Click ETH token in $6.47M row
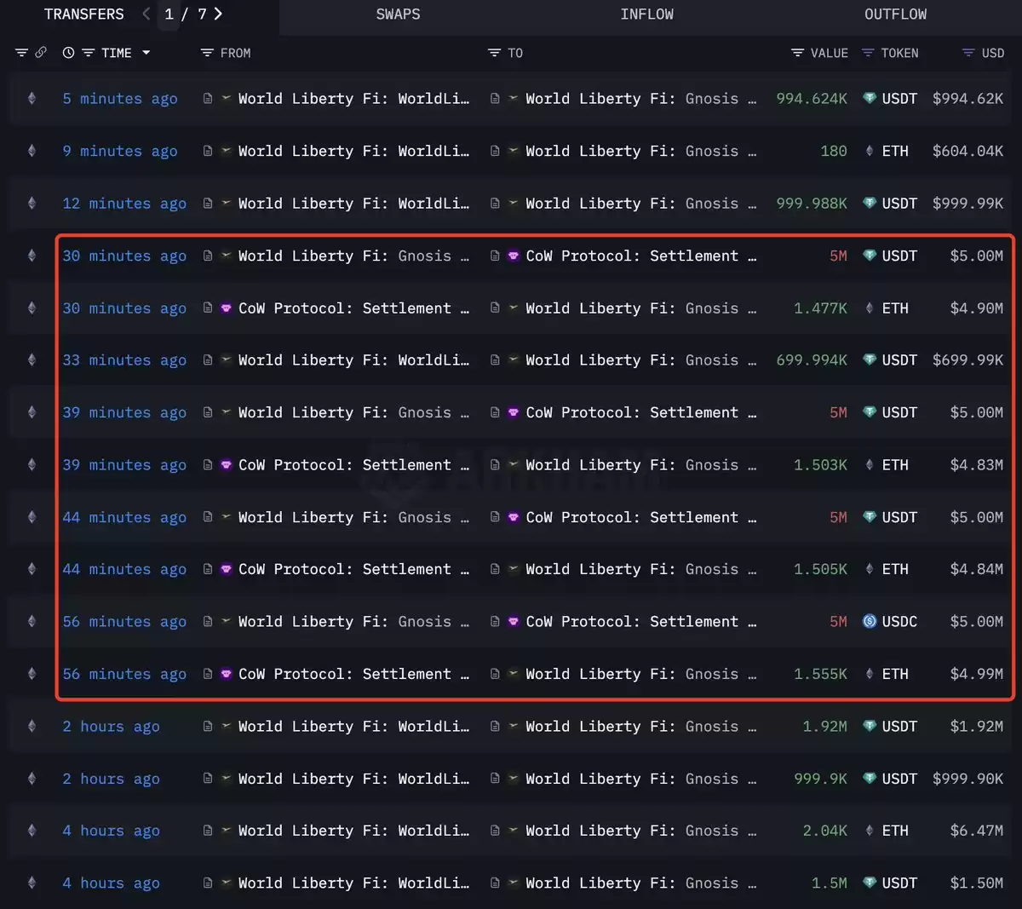The width and height of the screenshot is (1022, 909). click(x=895, y=831)
